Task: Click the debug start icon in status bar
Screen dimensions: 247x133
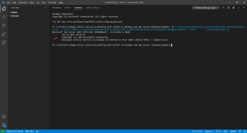Action: point(37,131)
